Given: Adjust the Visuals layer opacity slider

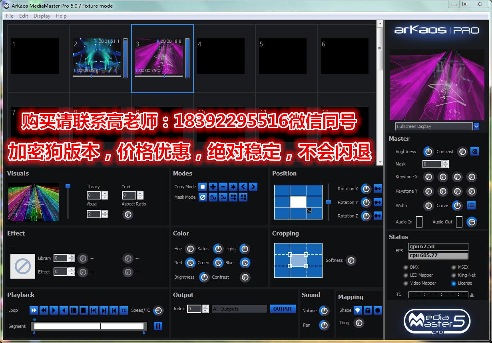Looking at the screenshot, I should coord(68,201).
